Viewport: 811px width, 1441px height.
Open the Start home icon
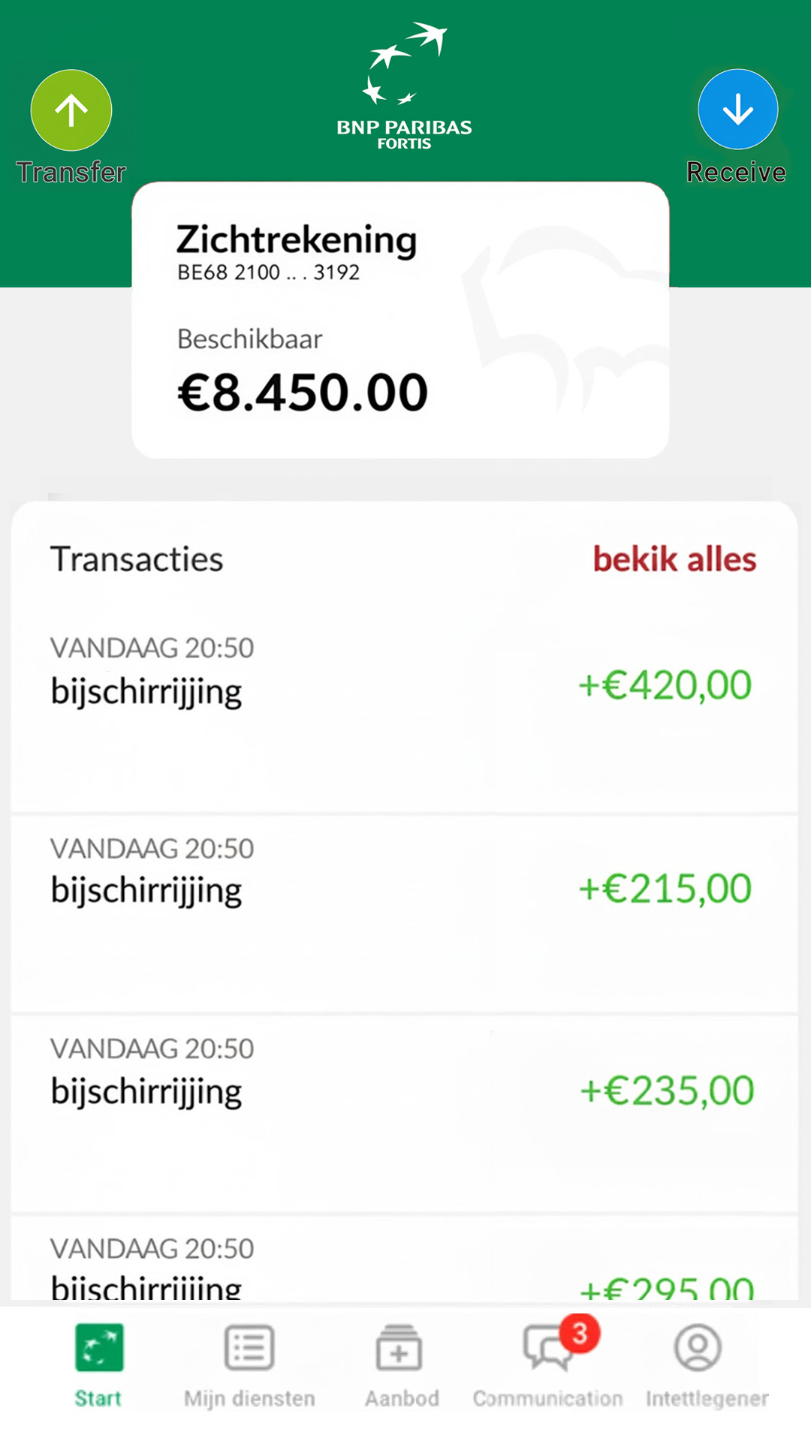coord(98,1348)
